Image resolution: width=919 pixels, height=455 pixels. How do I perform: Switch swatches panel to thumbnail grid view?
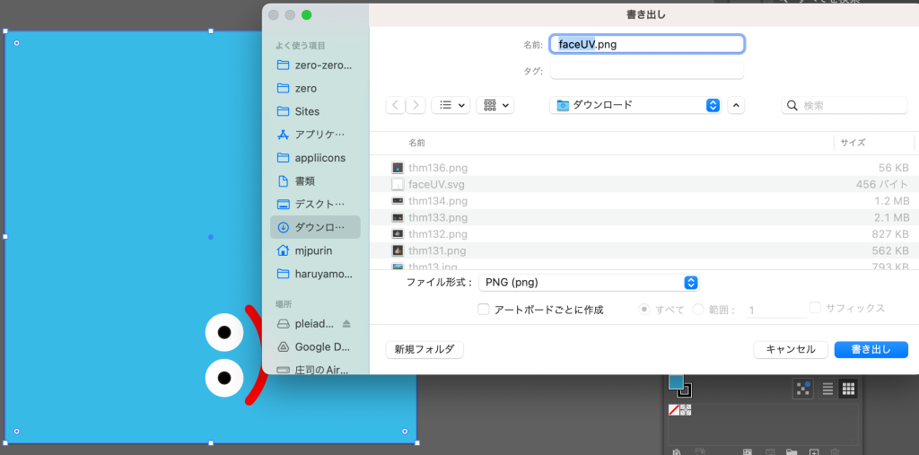click(x=847, y=389)
